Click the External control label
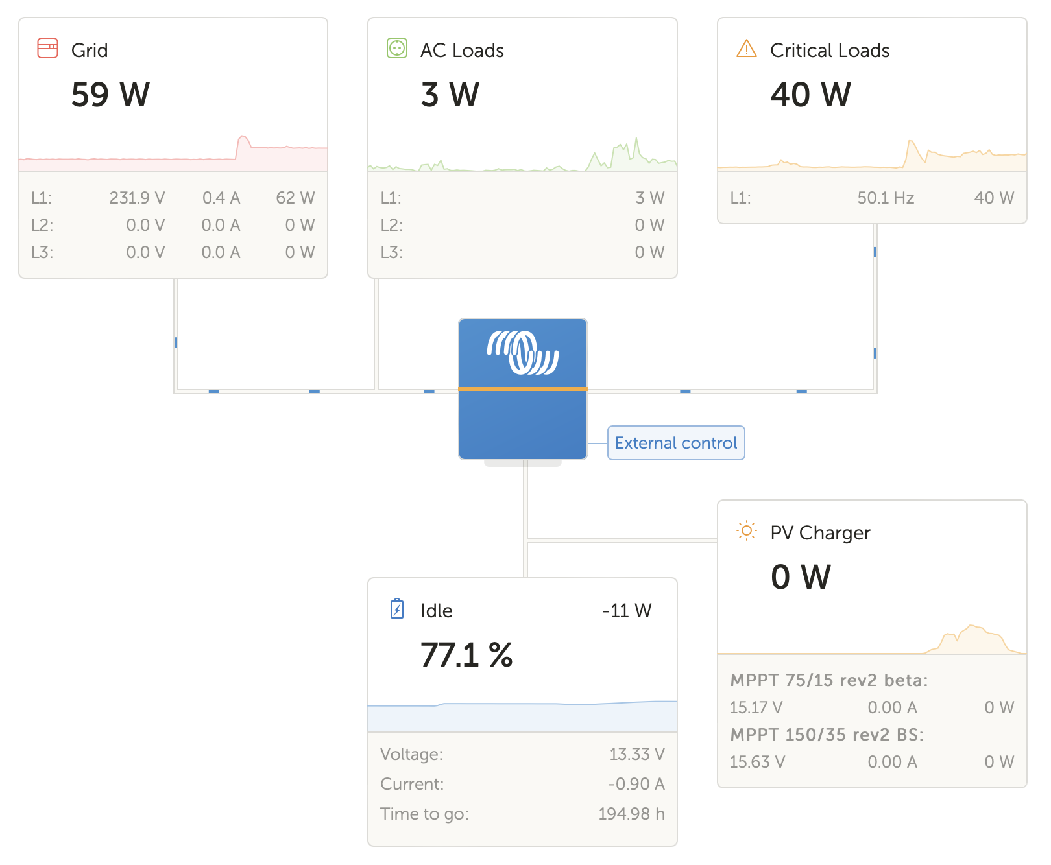This screenshot has width=1051, height=865. point(676,443)
